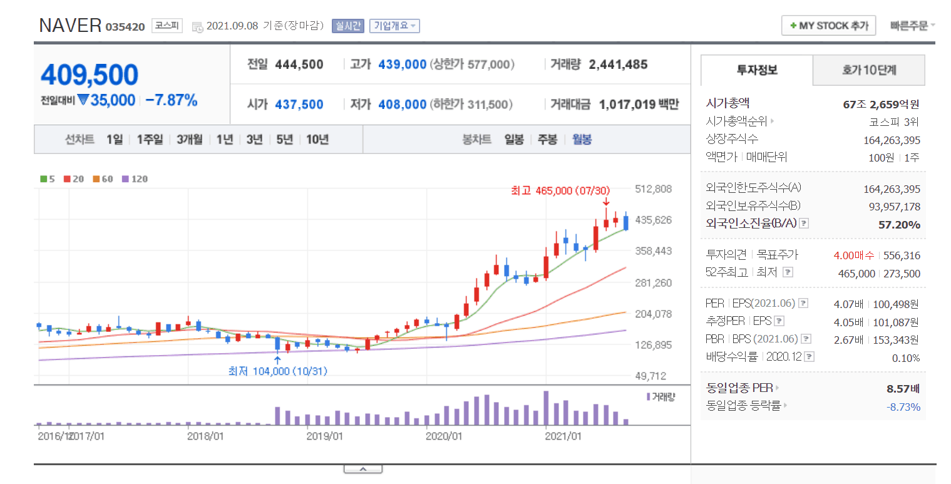Expand the 시가총액순위 arrow link

(x=773, y=121)
